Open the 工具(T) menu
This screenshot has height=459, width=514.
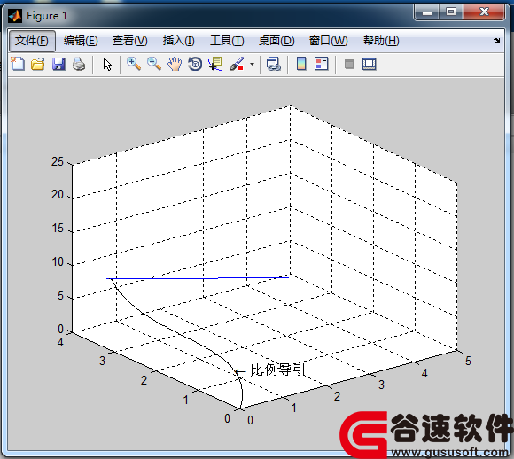227,41
